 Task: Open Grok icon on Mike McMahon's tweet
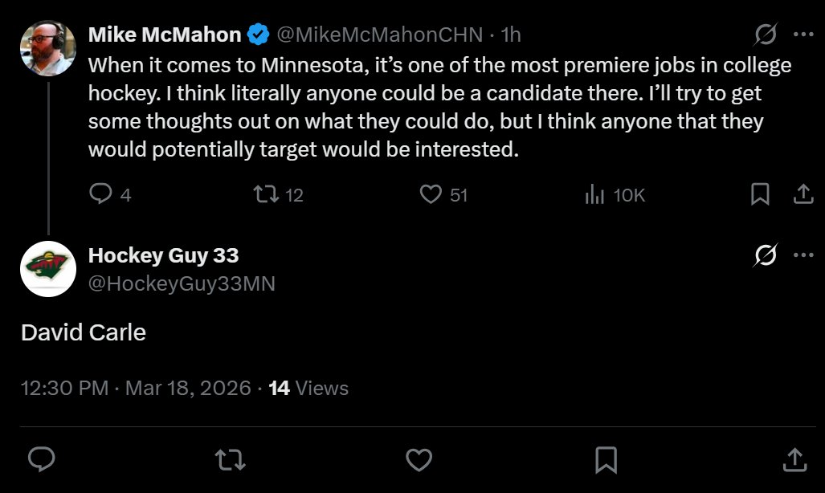coord(766,35)
